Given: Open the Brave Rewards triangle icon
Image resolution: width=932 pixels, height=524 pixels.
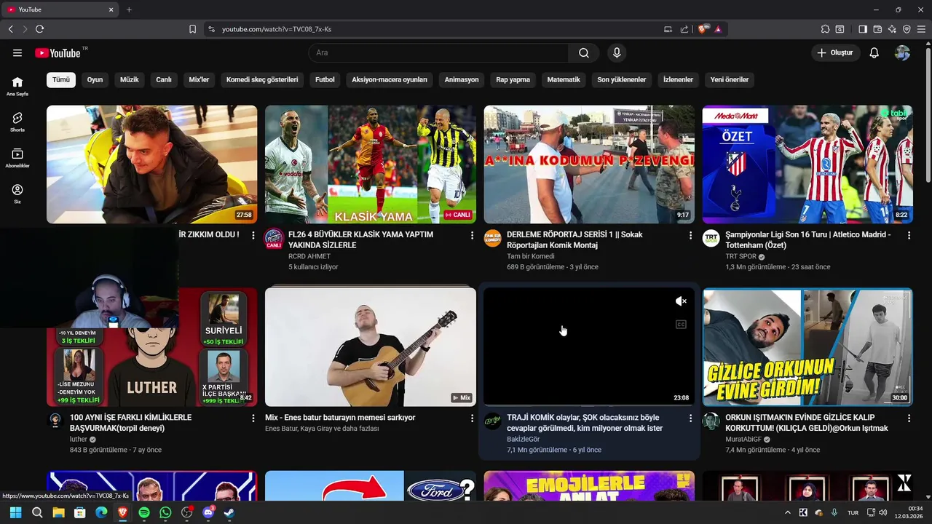Looking at the screenshot, I should [718, 29].
